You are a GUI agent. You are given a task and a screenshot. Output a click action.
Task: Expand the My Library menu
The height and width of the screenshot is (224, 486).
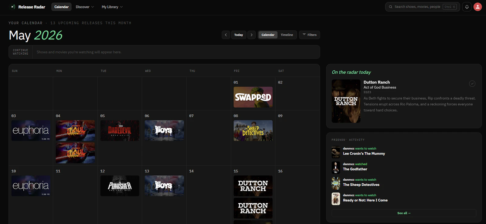(x=112, y=7)
